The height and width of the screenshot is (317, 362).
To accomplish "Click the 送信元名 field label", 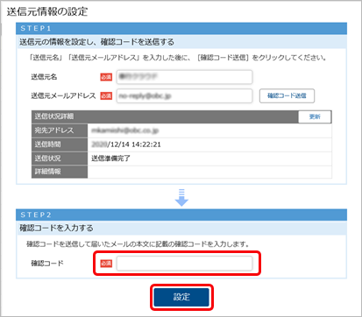I will point(44,77).
